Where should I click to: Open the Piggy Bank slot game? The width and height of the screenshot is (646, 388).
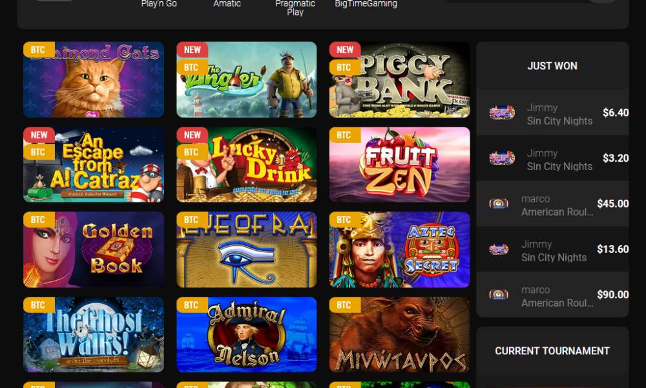pyautogui.click(x=400, y=80)
